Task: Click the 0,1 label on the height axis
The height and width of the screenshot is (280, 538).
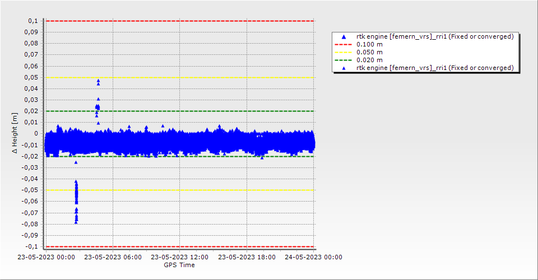Action: coord(33,21)
